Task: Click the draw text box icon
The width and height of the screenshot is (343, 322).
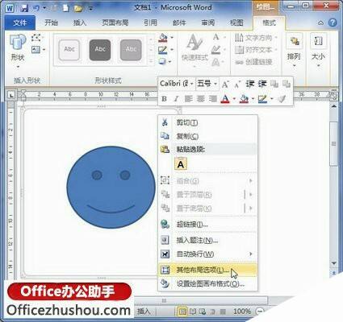Action: [36, 49]
